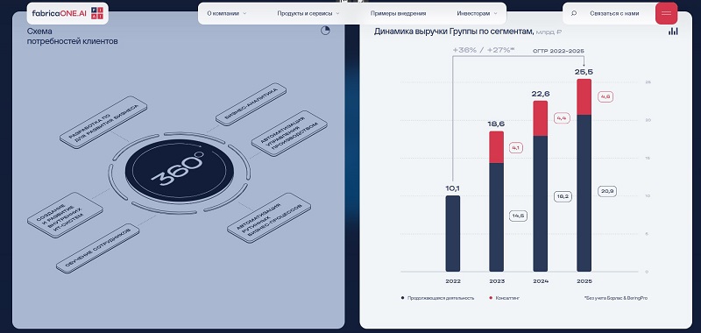Click the 20,9 value label

click(x=607, y=191)
